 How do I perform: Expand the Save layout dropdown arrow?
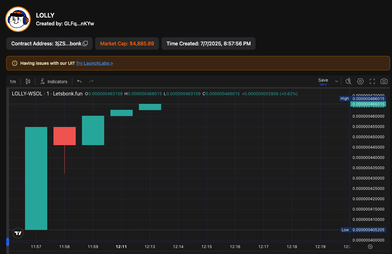[x=337, y=82]
